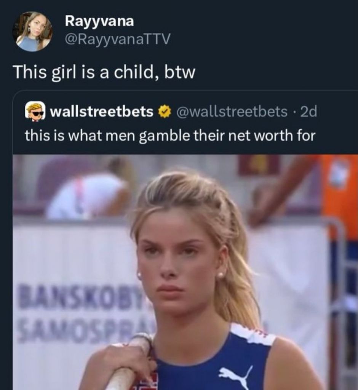Expand the quoted post's athlete photo
The width and height of the screenshot is (358, 390).
(x=185, y=272)
